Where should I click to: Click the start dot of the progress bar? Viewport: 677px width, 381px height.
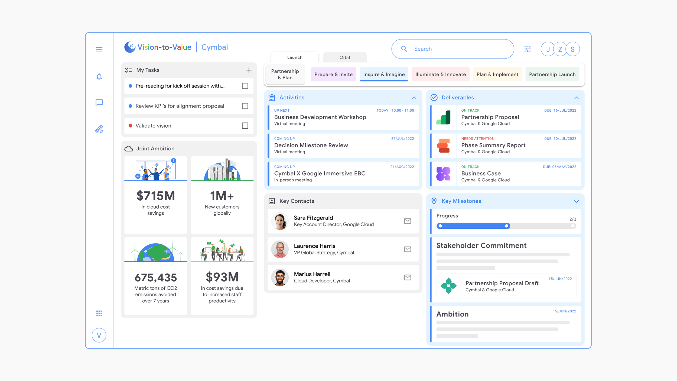coord(440,226)
